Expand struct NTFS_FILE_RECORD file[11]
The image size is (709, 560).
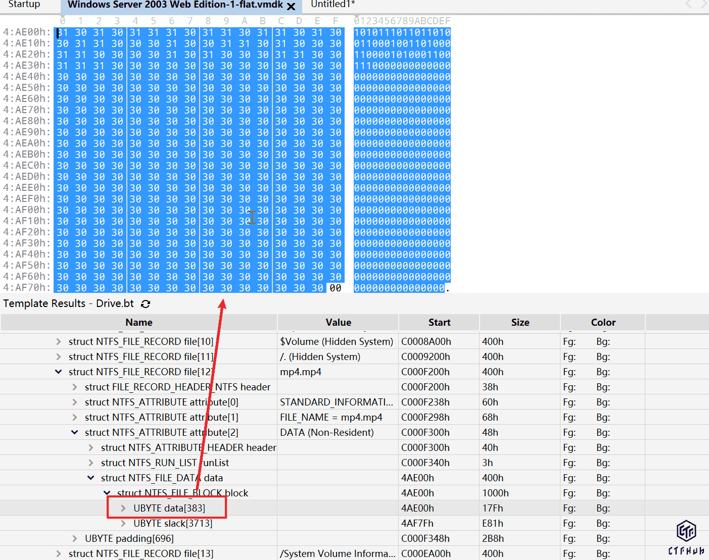[x=59, y=357]
